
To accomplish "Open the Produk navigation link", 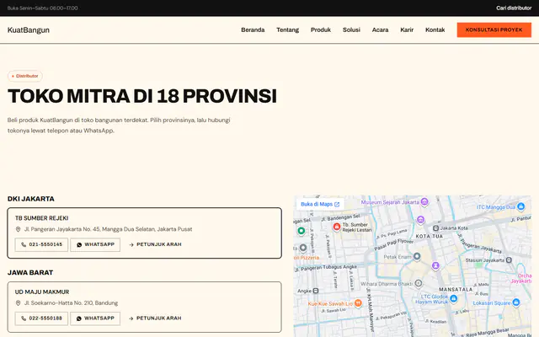I will click(x=320, y=30).
